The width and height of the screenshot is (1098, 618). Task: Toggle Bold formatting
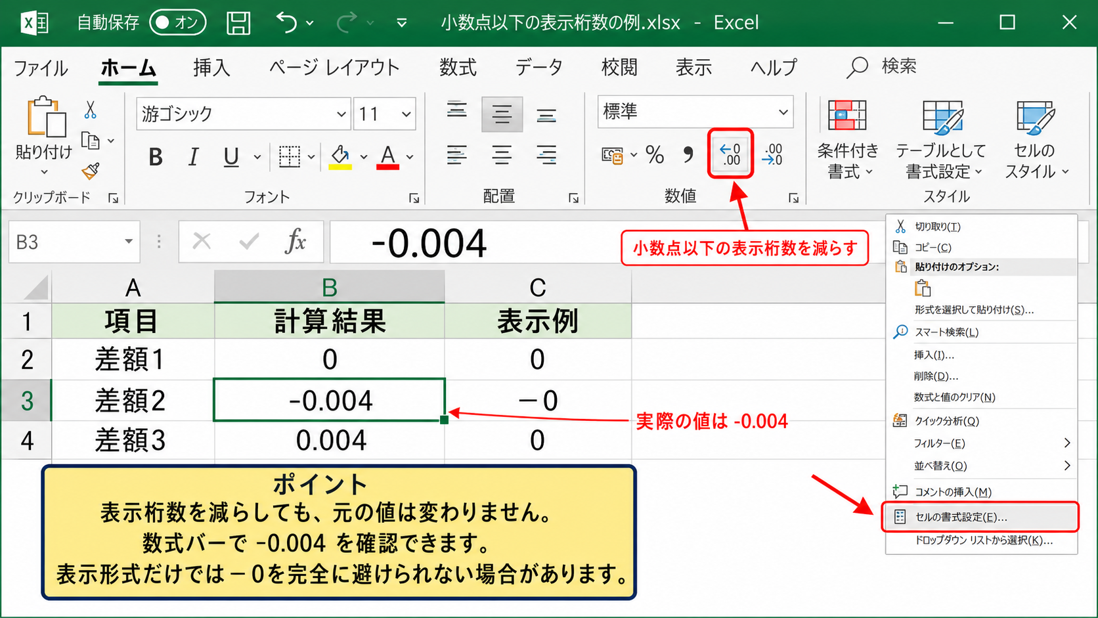(x=156, y=157)
